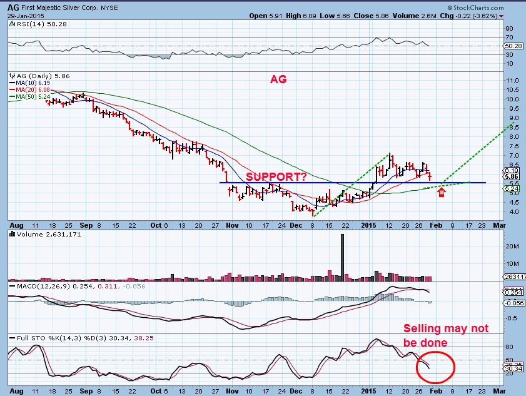Viewport: 526px width, 396px height.
Task: Click the 80 tick on stochastic axis
Action: [x=509, y=347]
